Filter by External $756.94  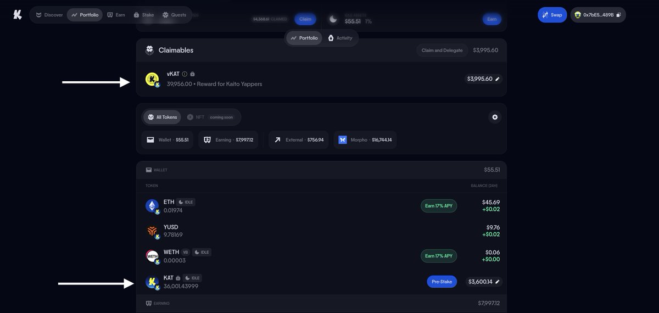(299, 140)
